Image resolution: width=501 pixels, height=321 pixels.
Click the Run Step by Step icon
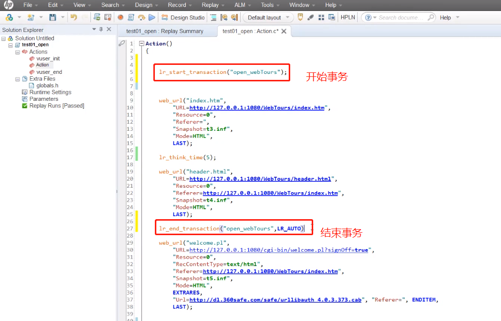[141, 17]
